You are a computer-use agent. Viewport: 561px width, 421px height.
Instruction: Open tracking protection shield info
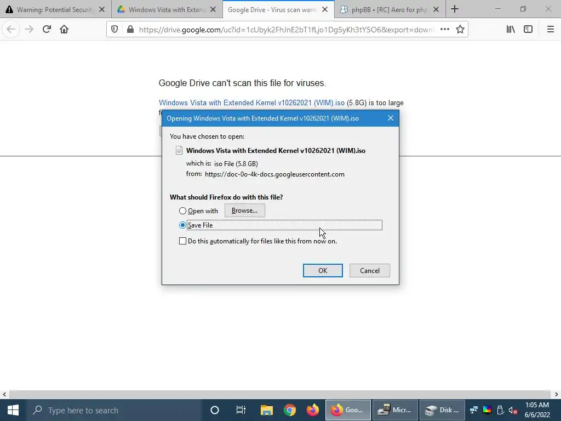115,30
